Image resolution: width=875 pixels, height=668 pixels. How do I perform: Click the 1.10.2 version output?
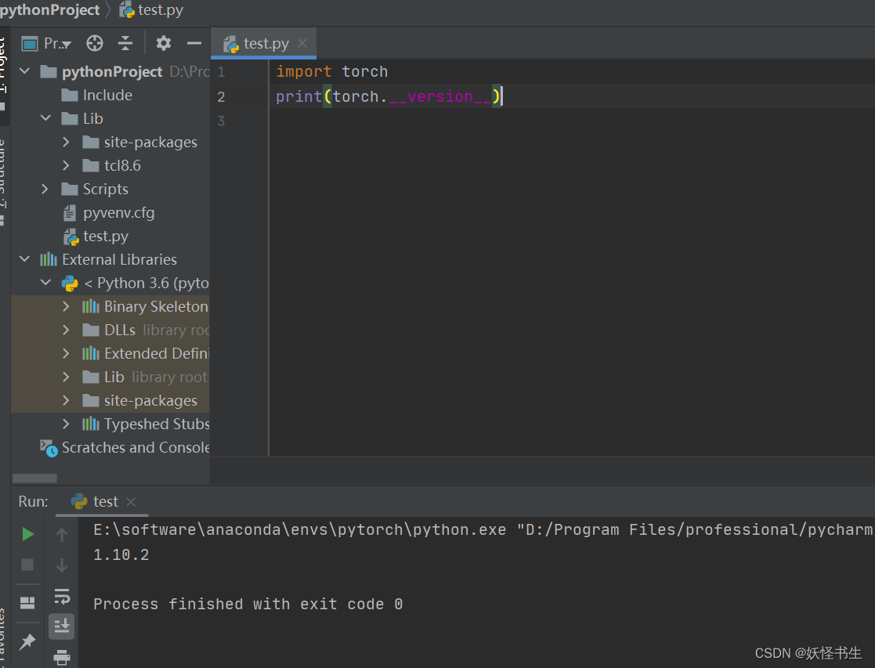[121, 554]
